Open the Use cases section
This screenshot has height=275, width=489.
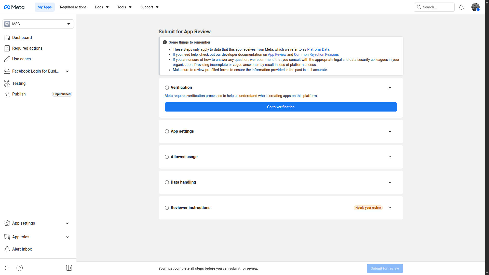tap(21, 59)
